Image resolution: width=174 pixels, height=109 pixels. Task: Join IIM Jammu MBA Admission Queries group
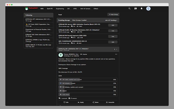113,25
